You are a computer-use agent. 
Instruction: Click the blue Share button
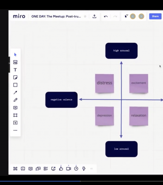[155, 16]
